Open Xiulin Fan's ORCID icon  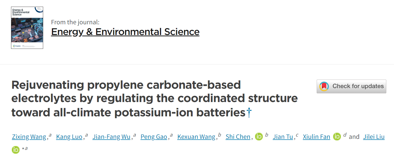click(x=337, y=137)
